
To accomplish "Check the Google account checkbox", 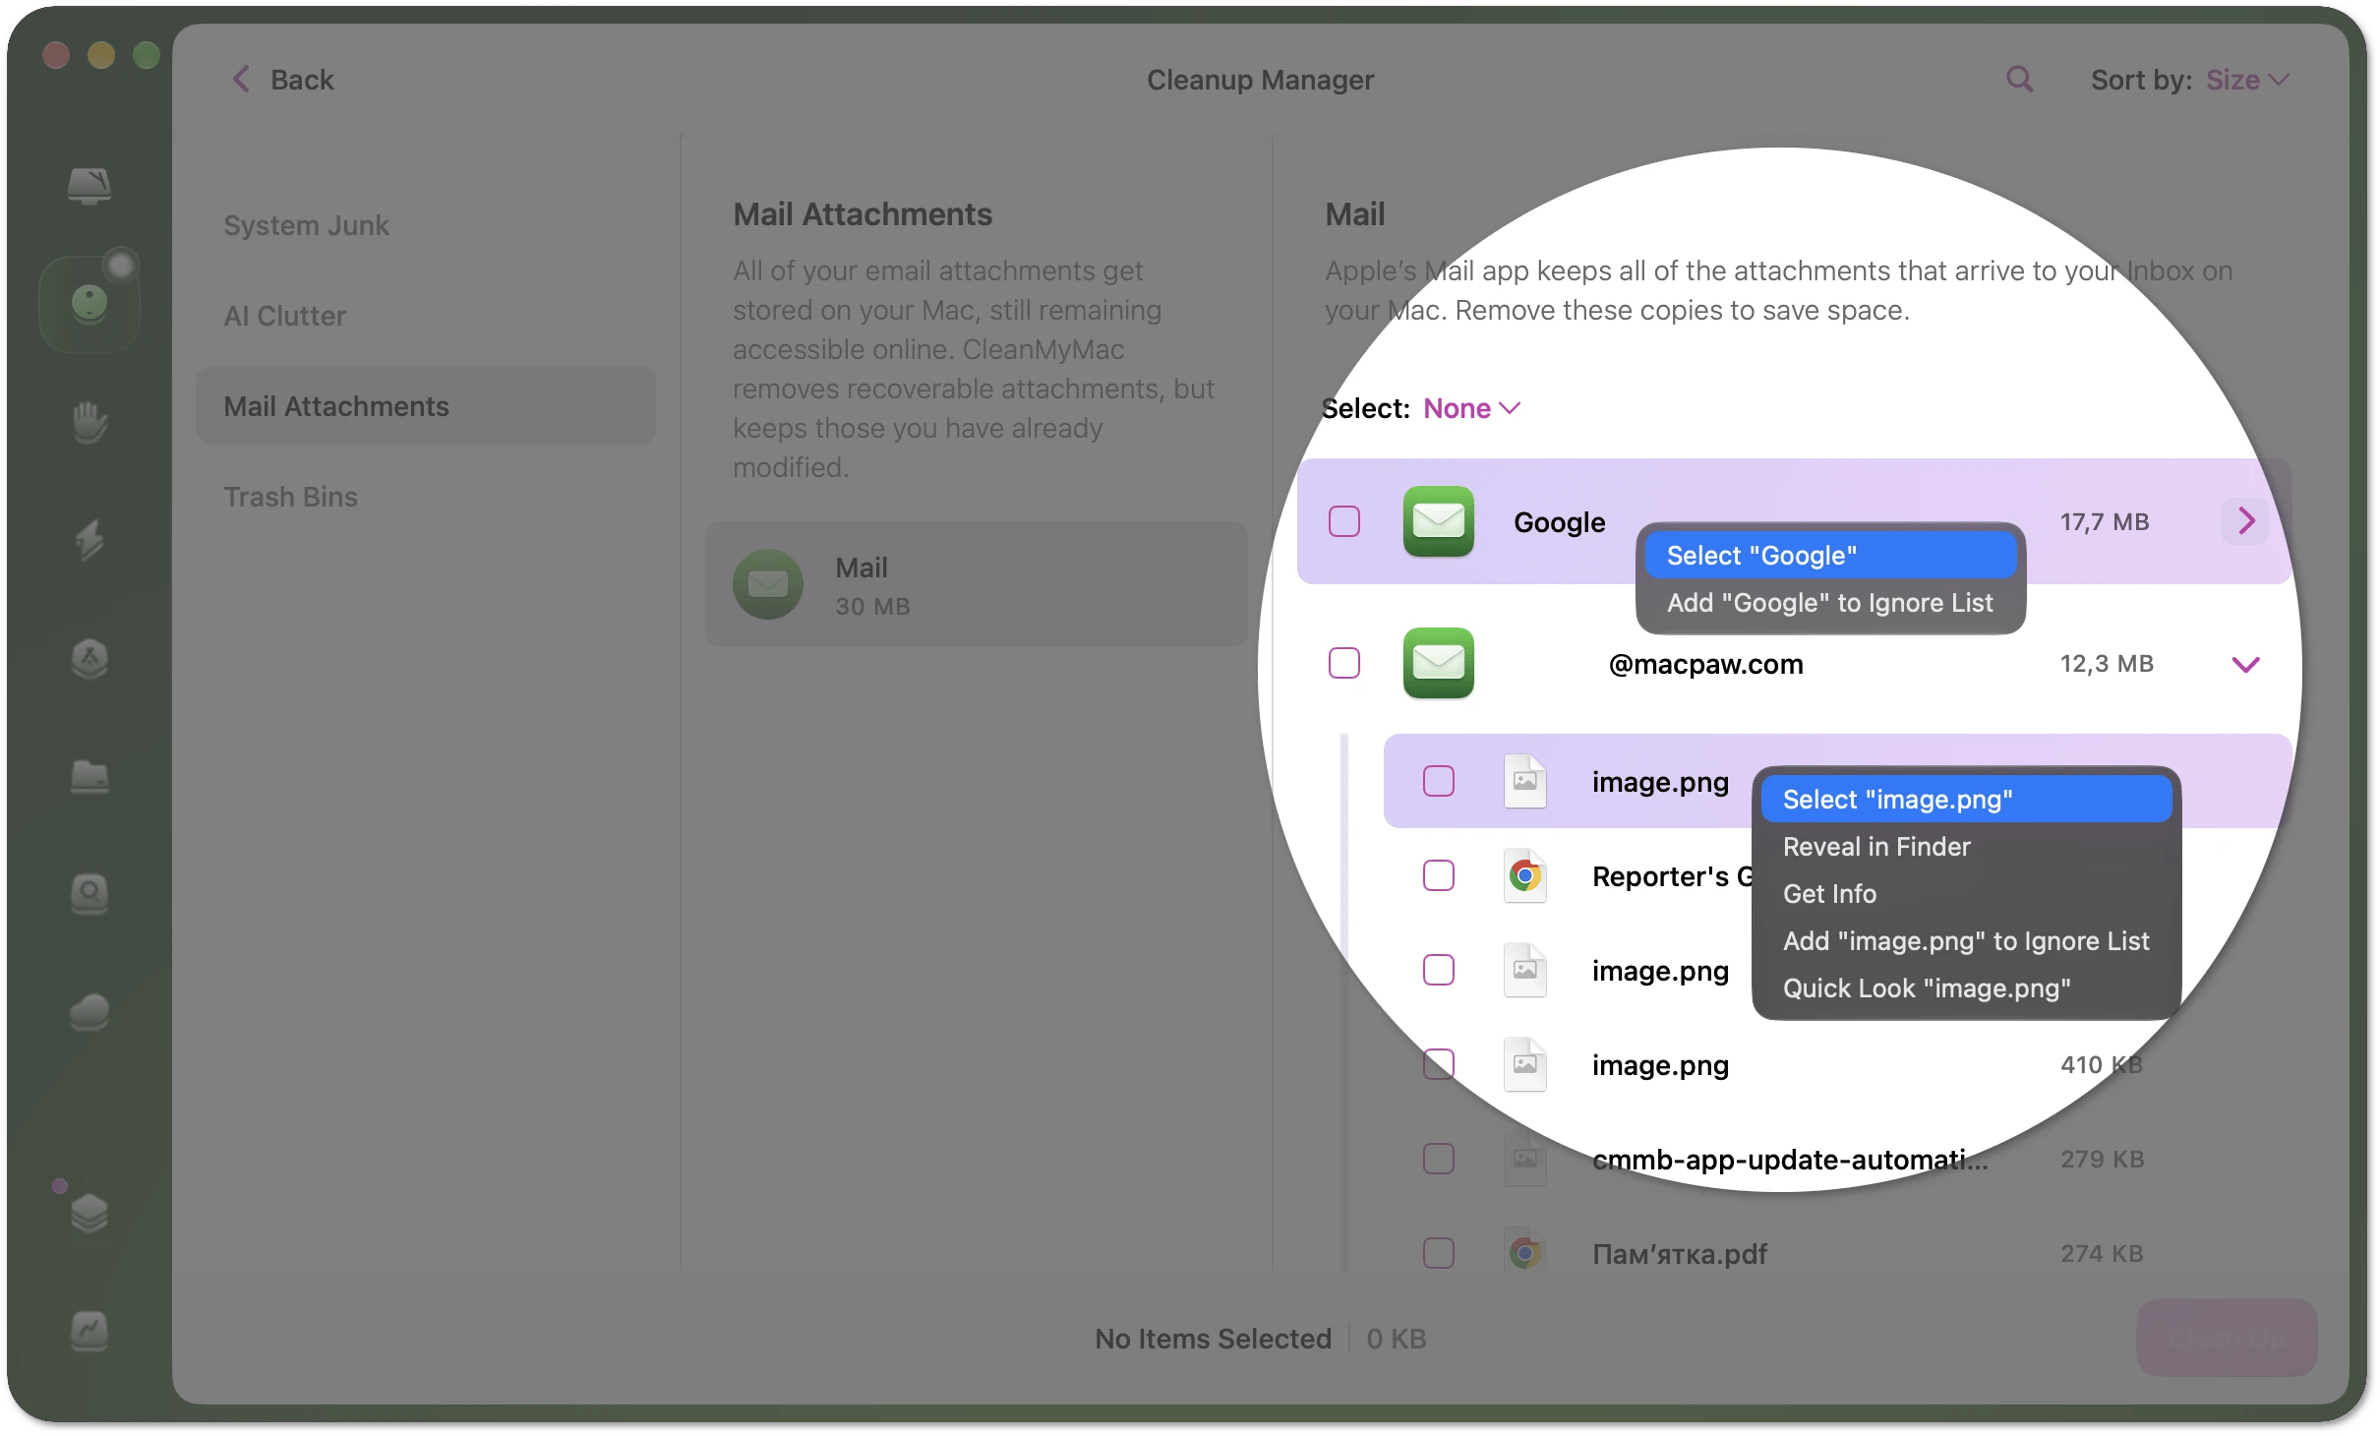I will click(1344, 521).
